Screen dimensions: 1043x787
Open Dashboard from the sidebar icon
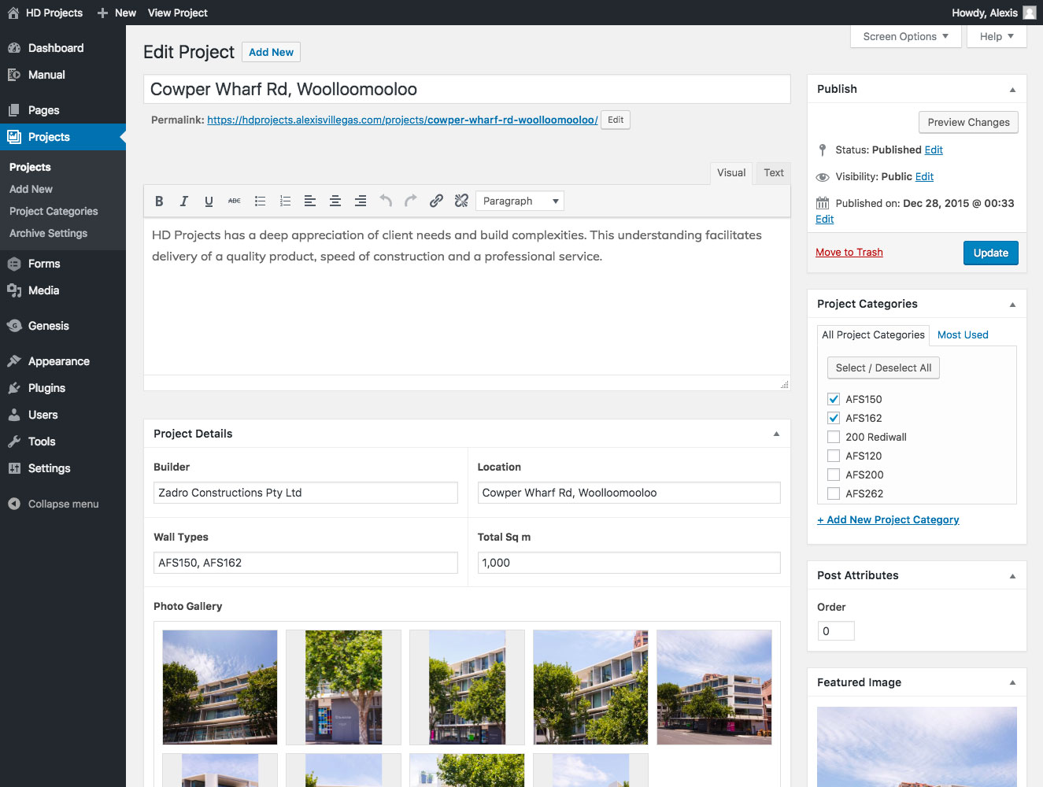point(14,48)
